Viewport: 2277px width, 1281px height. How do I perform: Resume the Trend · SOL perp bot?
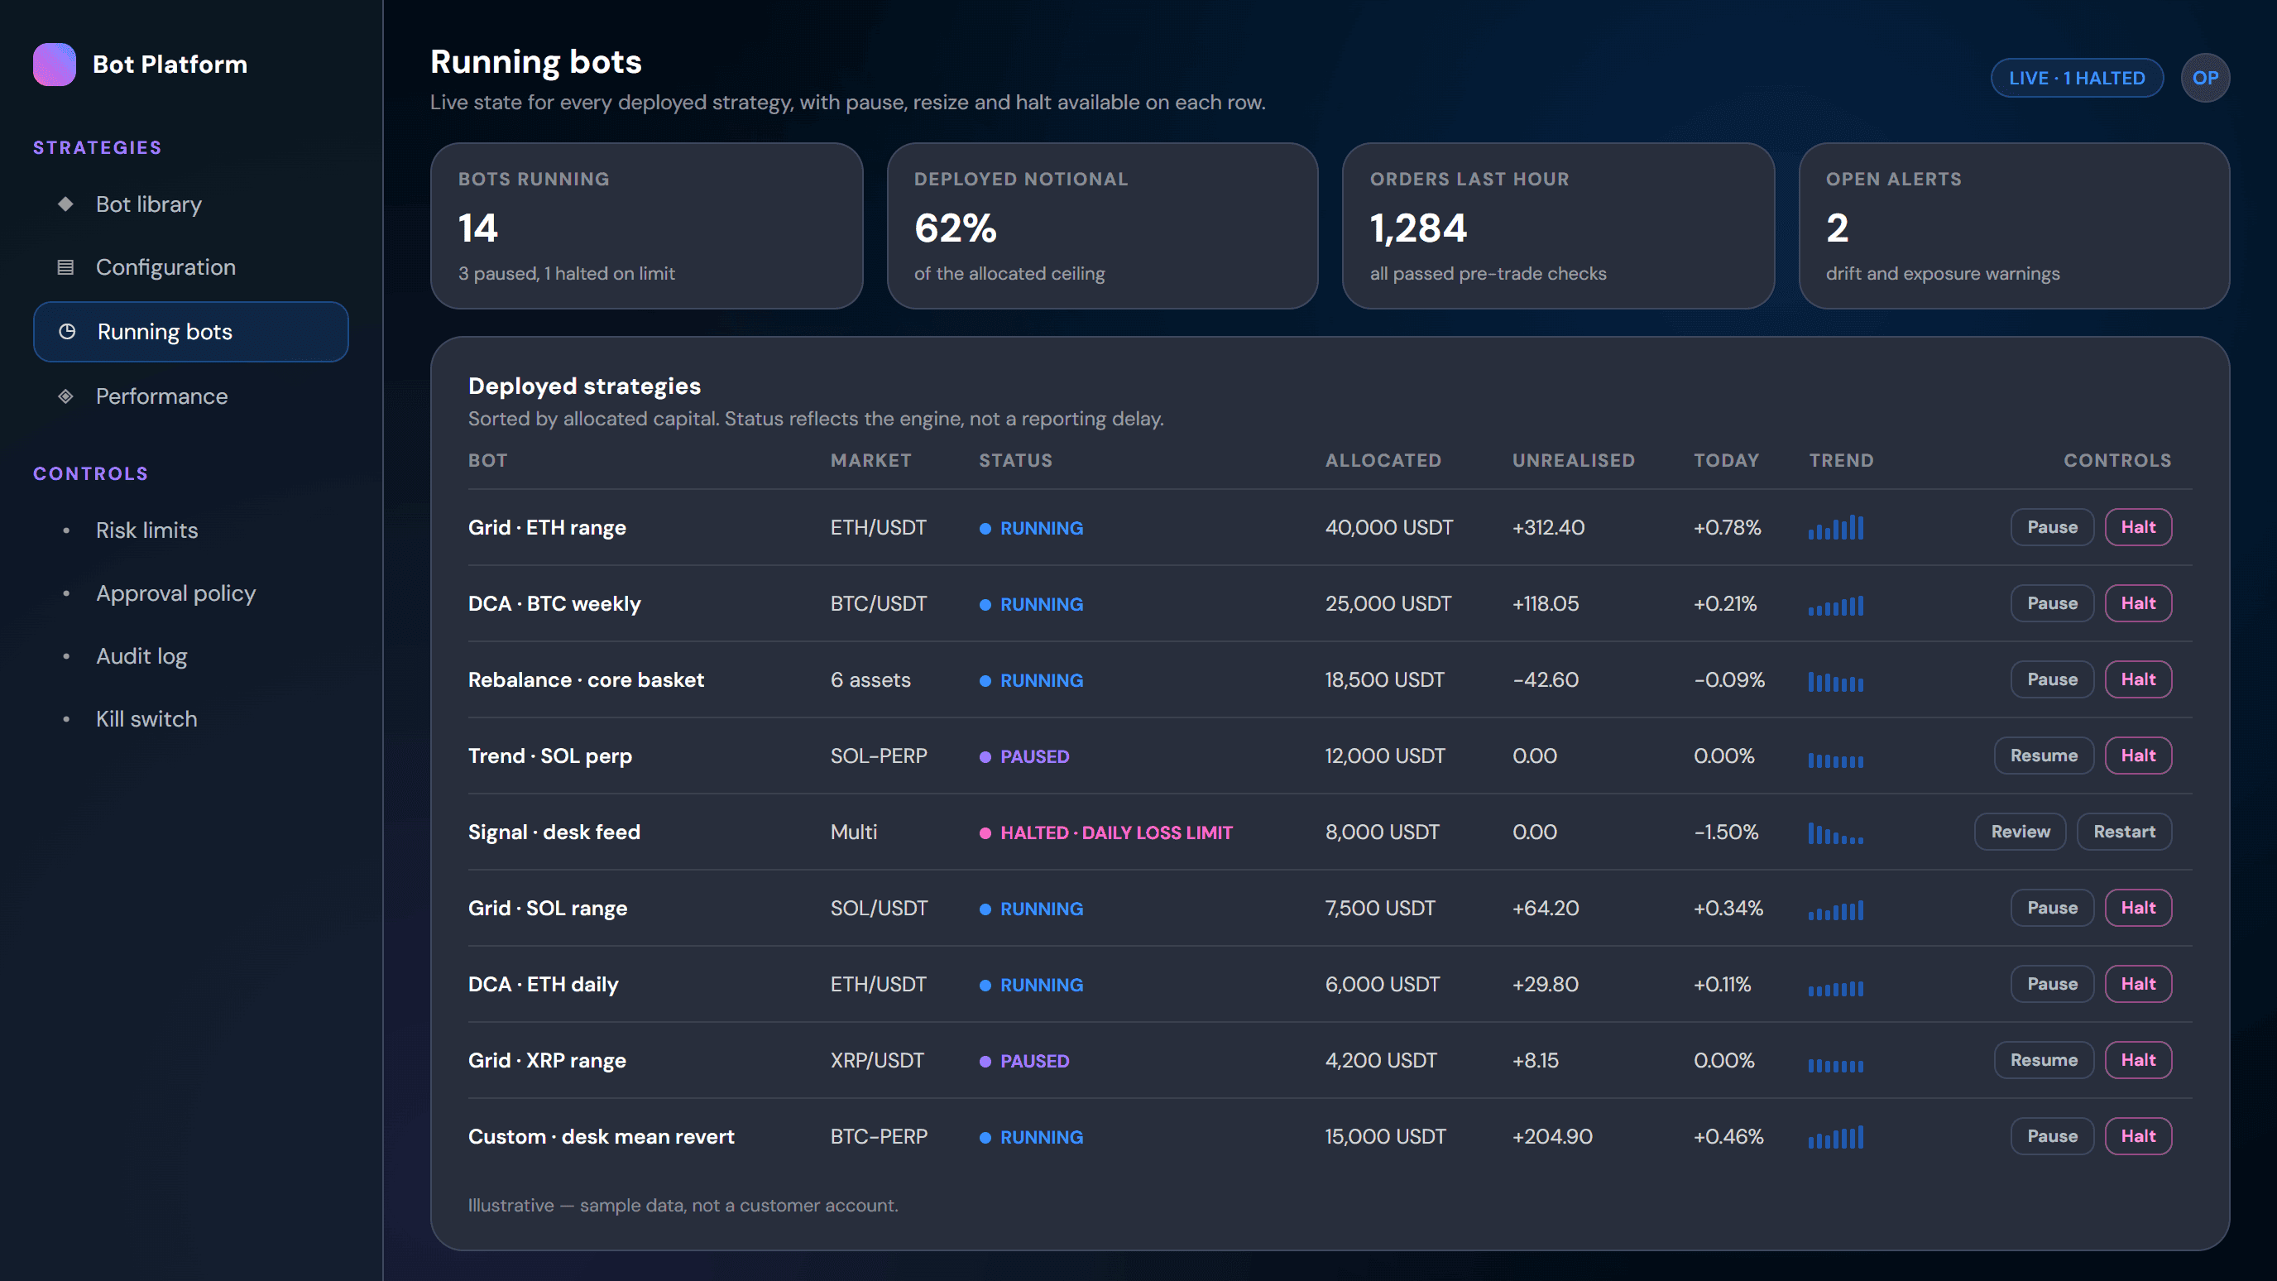click(x=2044, y=755)
